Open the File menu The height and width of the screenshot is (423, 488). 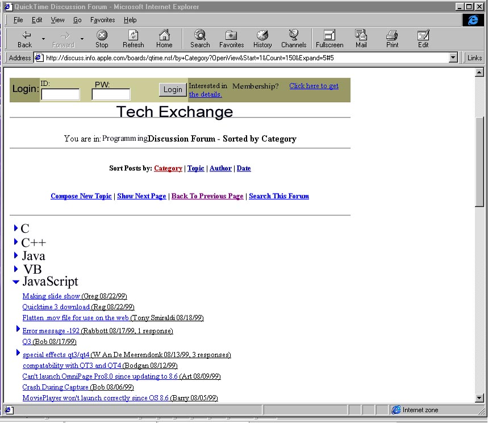18,20
